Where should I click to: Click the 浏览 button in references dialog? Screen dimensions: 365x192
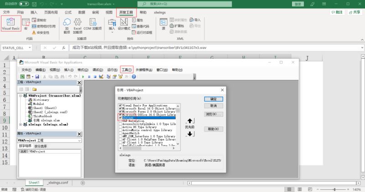tap(214, 114)
